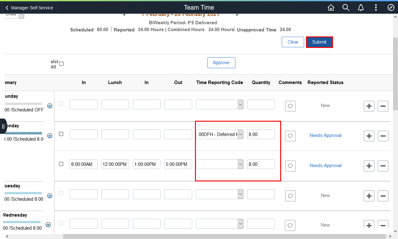Delete the Monday 8:00:00AM row
Viewport: 398px width, 239px height.
tap(383, 166)
